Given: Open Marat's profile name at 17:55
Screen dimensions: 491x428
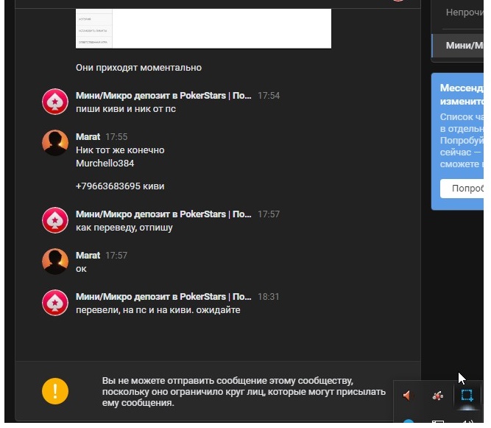Looking at the screenshot, I should coord(88,137).
